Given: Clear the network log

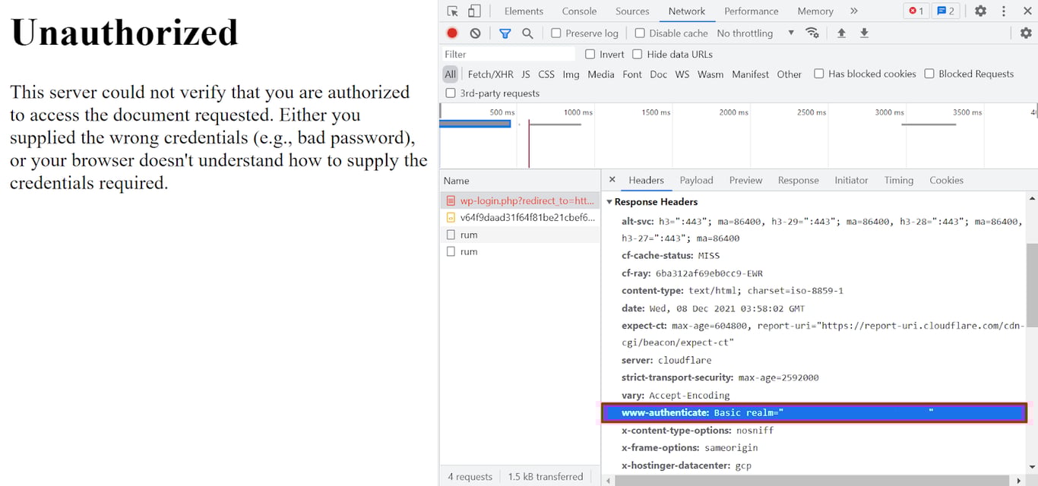Looking at the screenshot, I should tap(474, 33).
